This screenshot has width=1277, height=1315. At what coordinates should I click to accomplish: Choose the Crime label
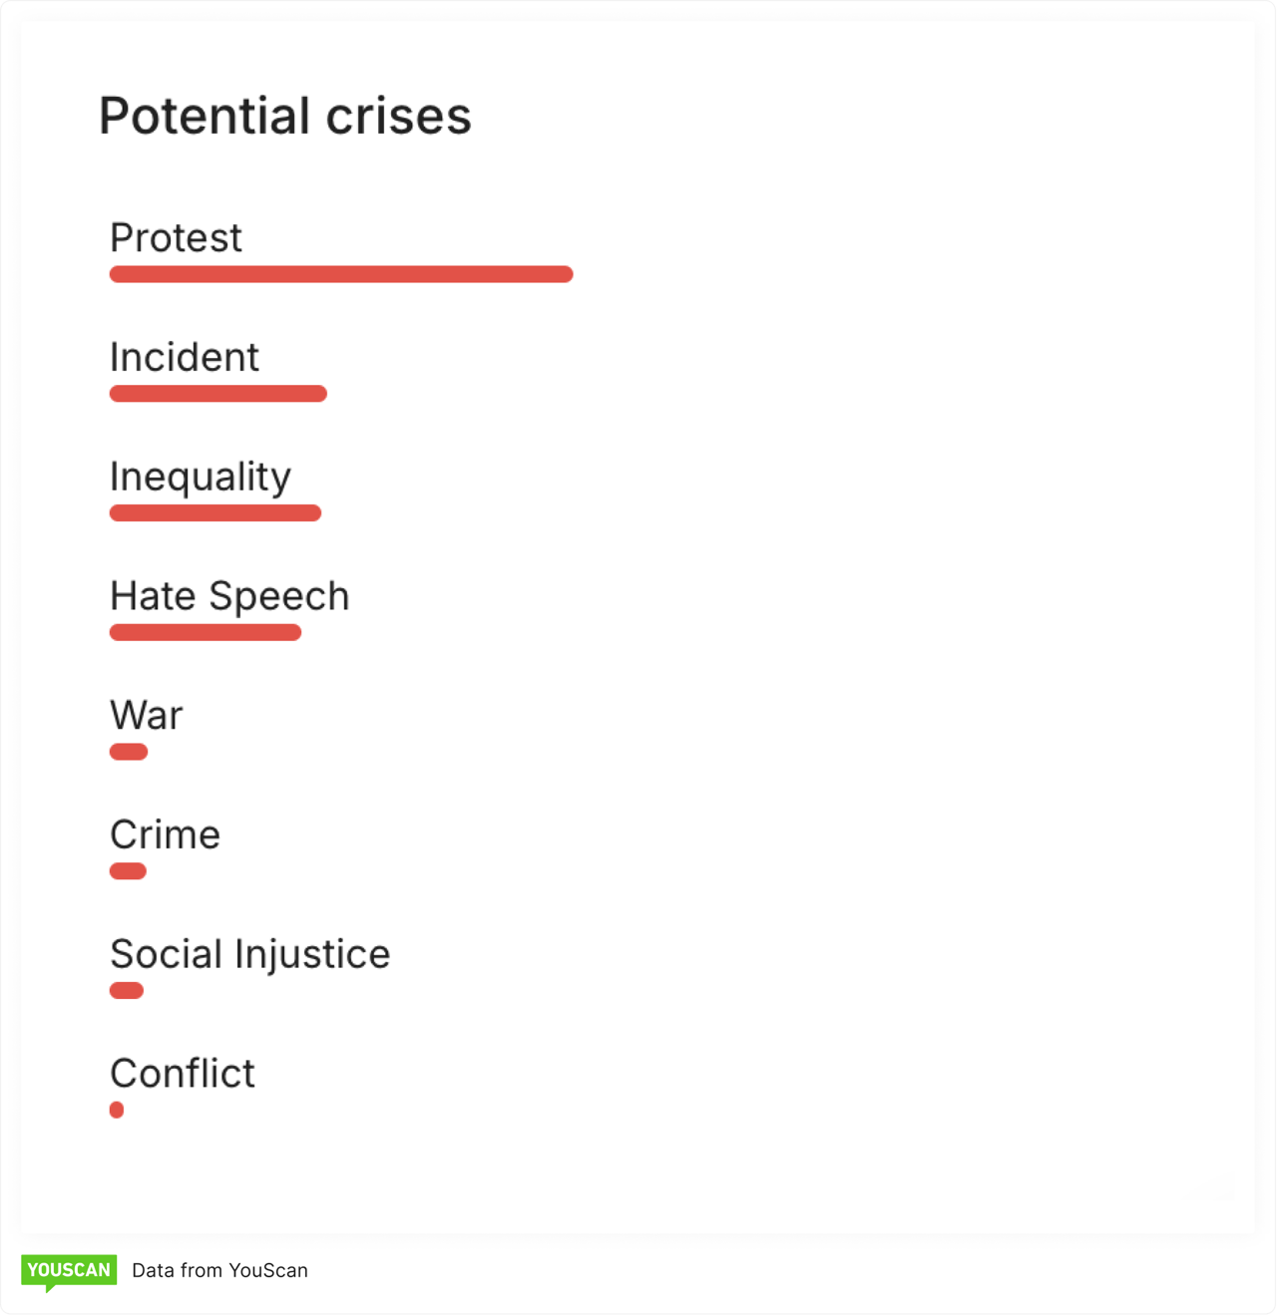(x=165, y=834)
